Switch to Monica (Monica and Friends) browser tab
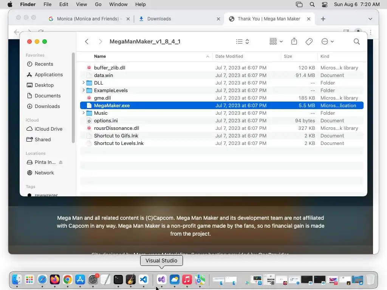387x290 pixels. (x=88, y=19)
